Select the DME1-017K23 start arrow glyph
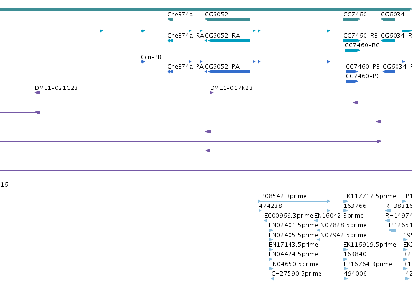Screen dimensions: 412x281 tap(212, 93)
